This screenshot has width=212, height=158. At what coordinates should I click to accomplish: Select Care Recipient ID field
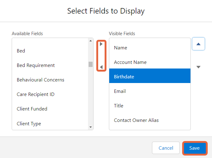(50, 94)
